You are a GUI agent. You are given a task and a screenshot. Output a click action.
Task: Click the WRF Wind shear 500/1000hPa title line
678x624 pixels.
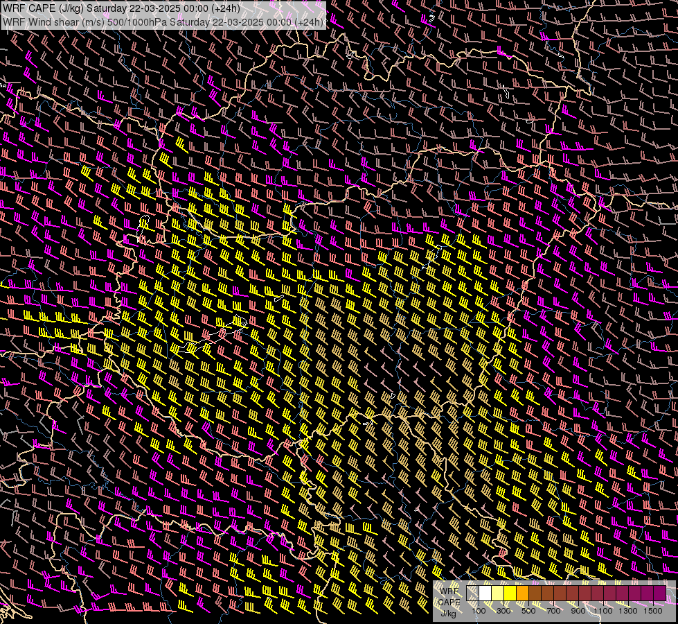[163, 22]
